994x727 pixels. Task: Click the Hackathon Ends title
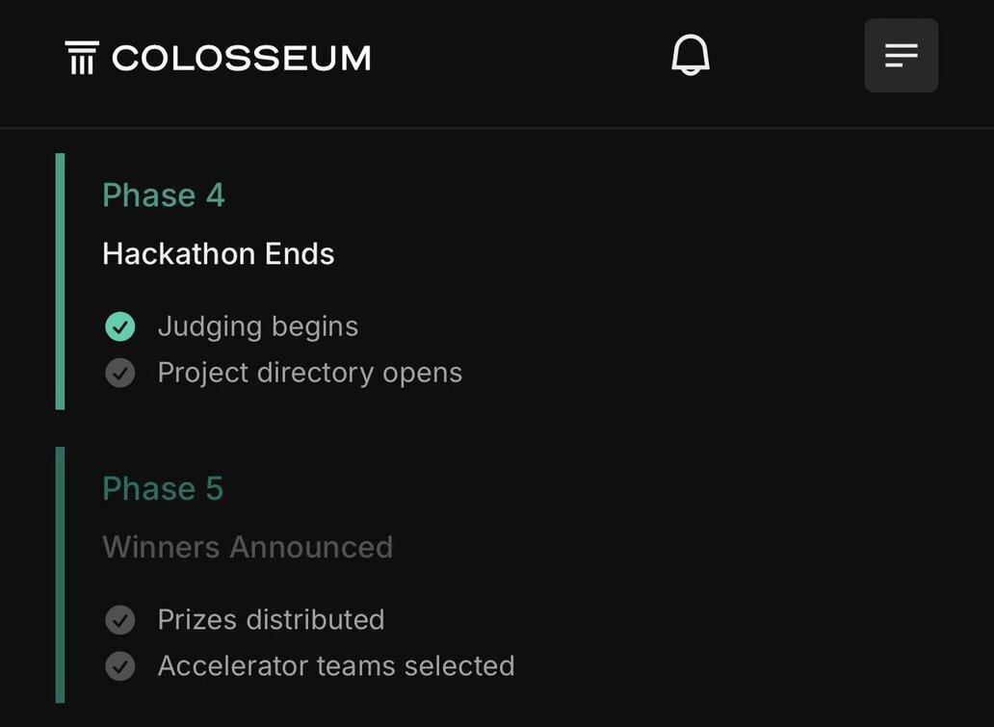218,254
